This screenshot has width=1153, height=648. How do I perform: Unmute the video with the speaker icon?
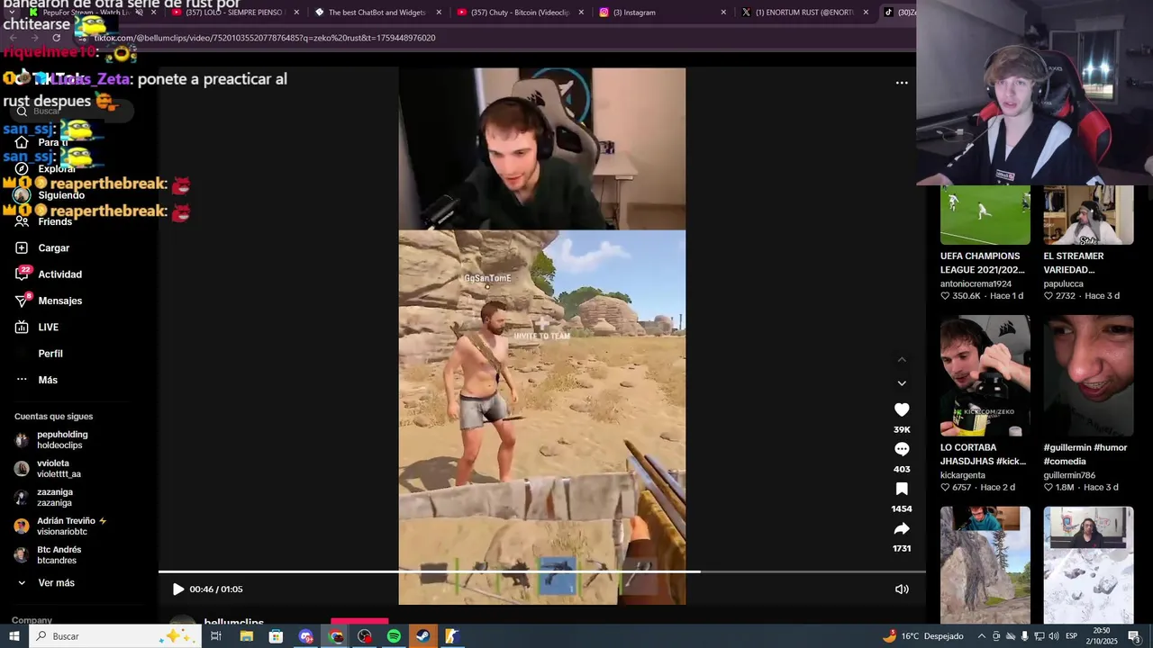point(902,589)
